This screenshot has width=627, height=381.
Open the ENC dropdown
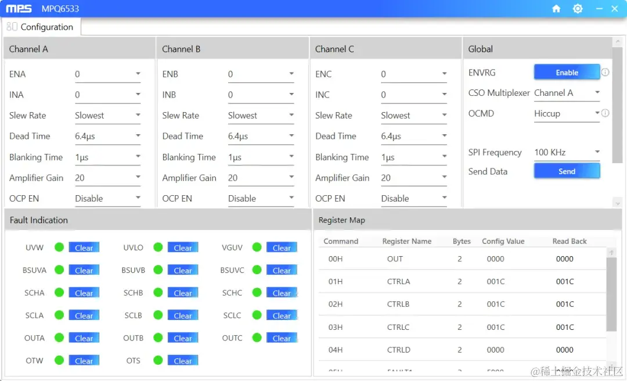pyautogui.click(x=414, y=74)
